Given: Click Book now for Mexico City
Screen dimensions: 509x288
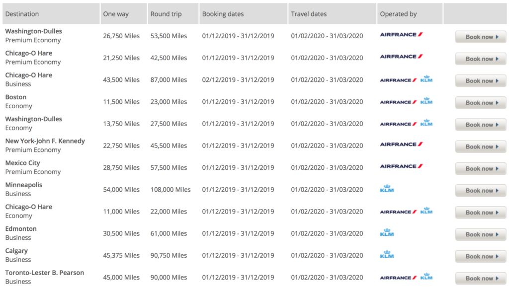Looking at the screenshot, I should click(480, 168).
